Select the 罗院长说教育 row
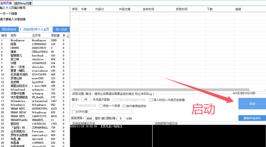Viewport: 266px width, 147px height. tap(33, 135)
